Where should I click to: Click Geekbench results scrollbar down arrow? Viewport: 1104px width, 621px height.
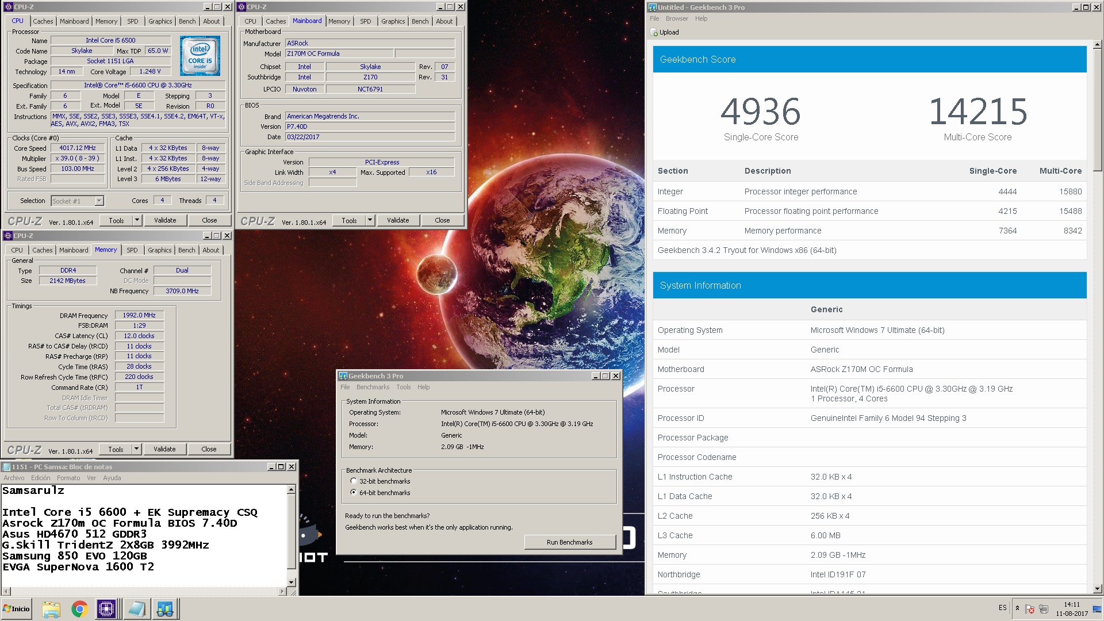pyautogui.click(x=1097, y=589)
